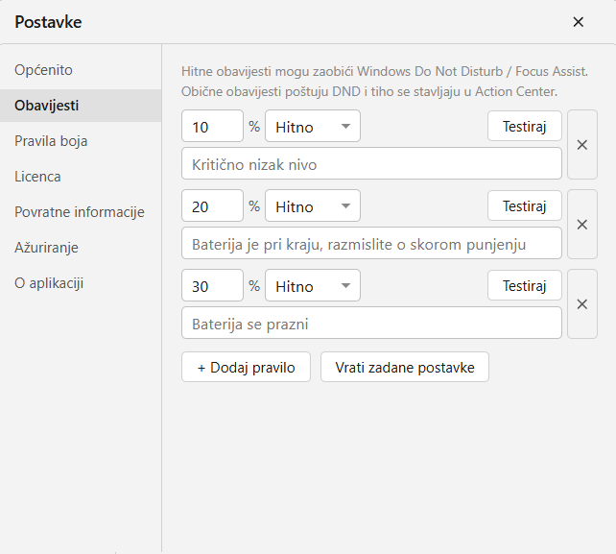
Task: Remove the 30% notification rule
Action: [582, 304]
